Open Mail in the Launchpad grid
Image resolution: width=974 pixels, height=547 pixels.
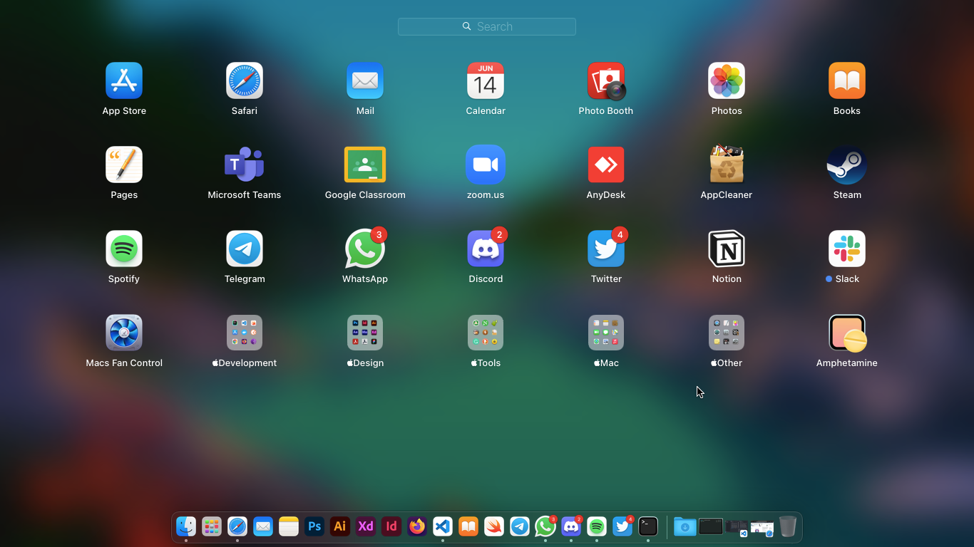pos(365,80)
